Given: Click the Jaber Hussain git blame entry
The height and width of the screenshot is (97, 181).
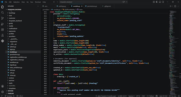Looking at the screenshot, I should tap(106, 96).
